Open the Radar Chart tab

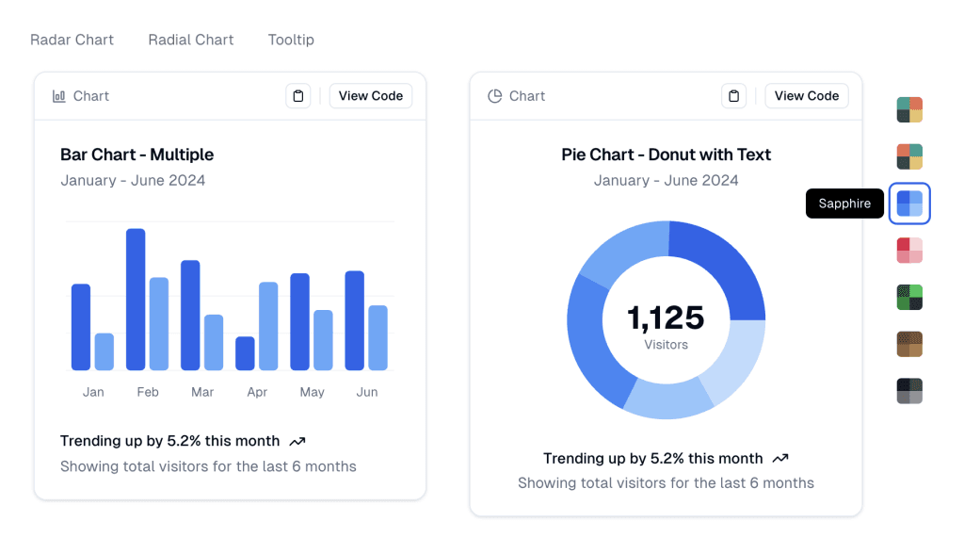pos(72,40)
